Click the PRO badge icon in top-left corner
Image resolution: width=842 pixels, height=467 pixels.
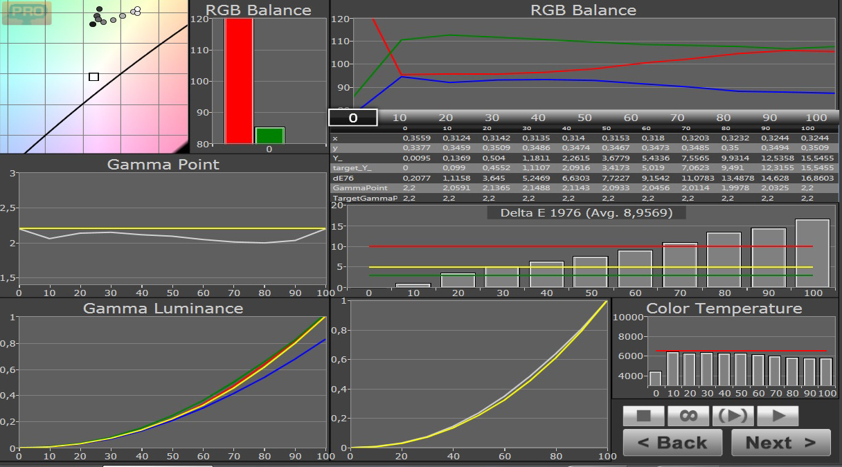(x=27, y=12)
